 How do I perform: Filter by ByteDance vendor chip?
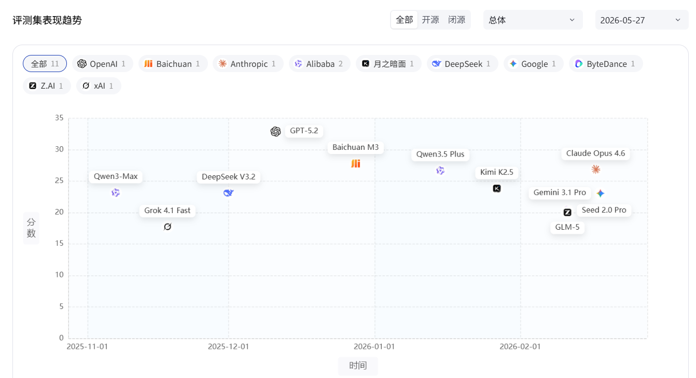(606, 64)
